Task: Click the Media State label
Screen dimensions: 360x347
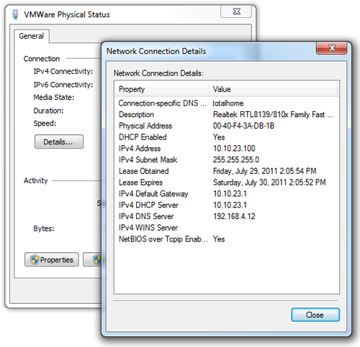Action: 54,97
